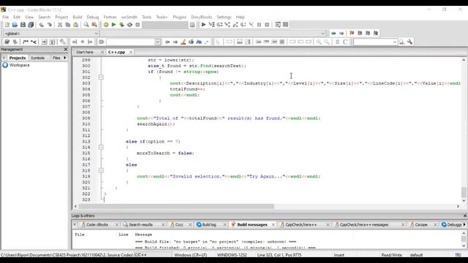Redo the last undone edit

click(49, 25)
